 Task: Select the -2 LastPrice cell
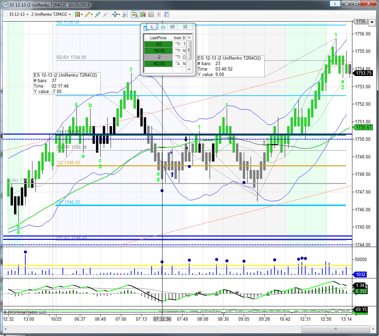pyautogui.click(x=158, y=57)
